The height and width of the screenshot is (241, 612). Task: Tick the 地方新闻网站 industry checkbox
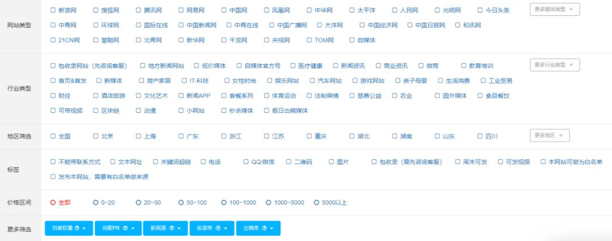[x=142, y=66]
